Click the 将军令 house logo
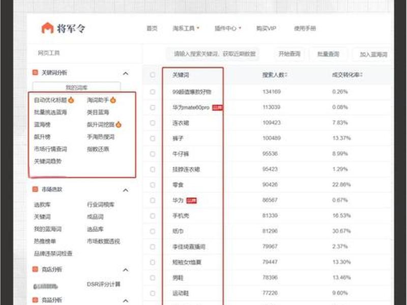 coord(47,28)
